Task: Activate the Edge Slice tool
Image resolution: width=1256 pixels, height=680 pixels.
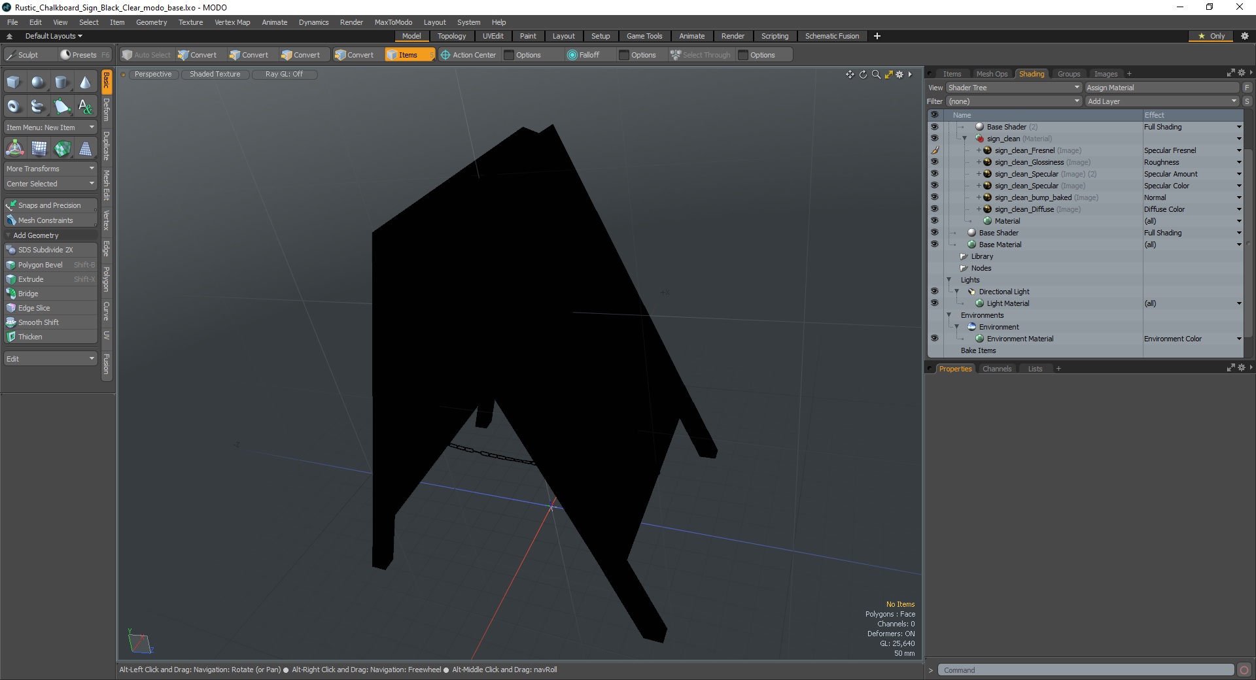Action: pos(50,308)
